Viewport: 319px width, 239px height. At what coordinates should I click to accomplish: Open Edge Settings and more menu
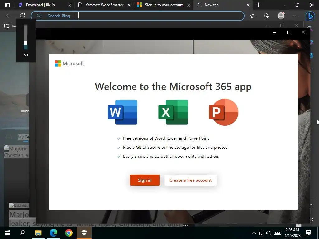pyautogui.click(x=295, y=16)
